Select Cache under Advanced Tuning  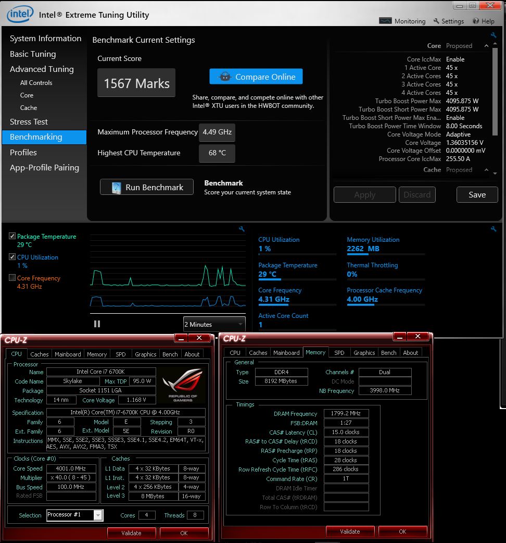coord(28,108)
